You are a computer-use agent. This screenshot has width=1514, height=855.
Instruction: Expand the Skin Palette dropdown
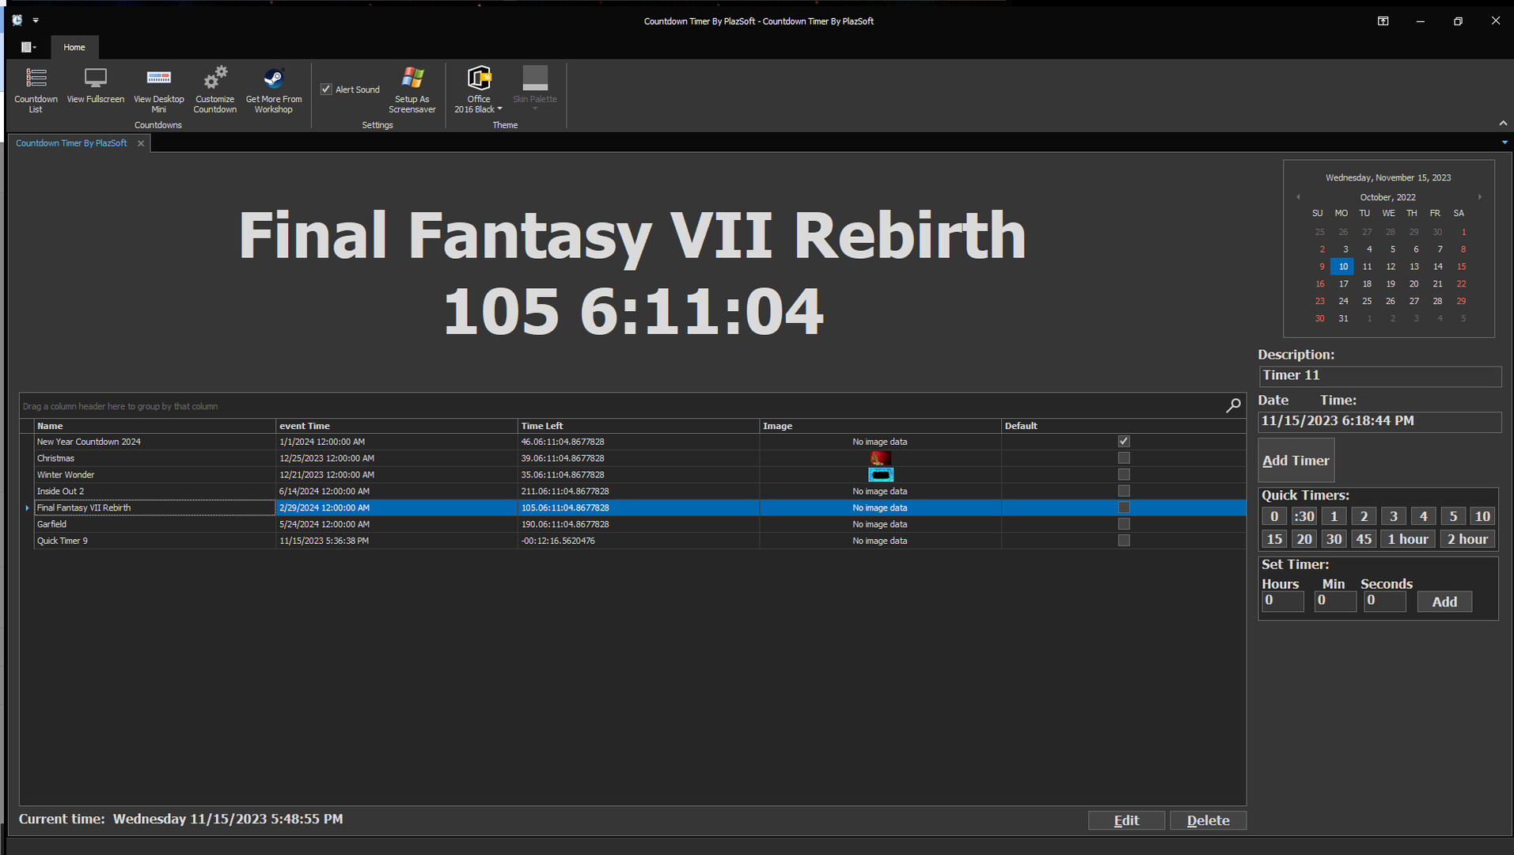coord(535,109)
